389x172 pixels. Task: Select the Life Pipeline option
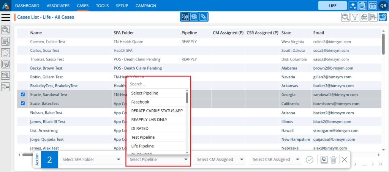point(142,146)
